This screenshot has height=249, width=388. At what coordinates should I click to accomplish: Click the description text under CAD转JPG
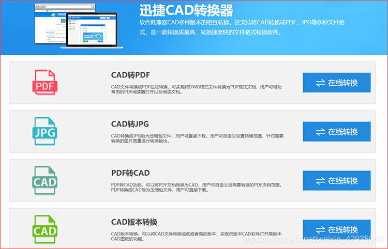pyautogui.click(x=197, y=138)
